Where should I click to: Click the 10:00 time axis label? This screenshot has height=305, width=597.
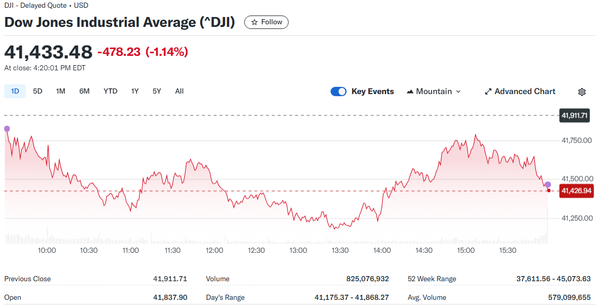point(47,250)
